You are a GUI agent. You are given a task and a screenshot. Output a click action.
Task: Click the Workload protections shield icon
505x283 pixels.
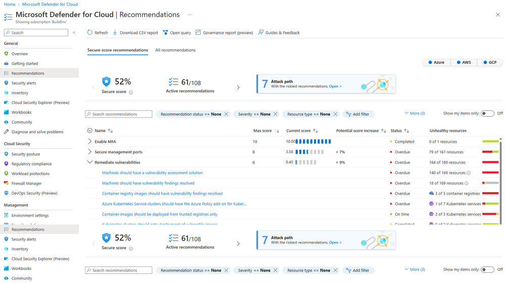point(6,174)
